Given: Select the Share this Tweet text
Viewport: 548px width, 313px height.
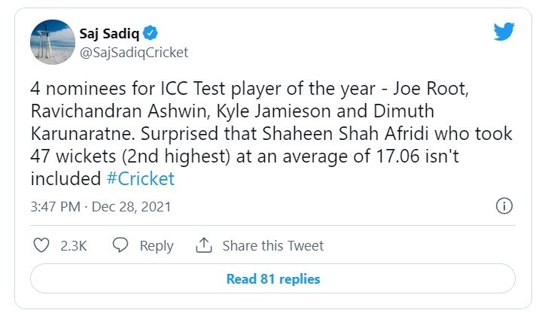Looking at the screenshot, I should pos(273,246).
